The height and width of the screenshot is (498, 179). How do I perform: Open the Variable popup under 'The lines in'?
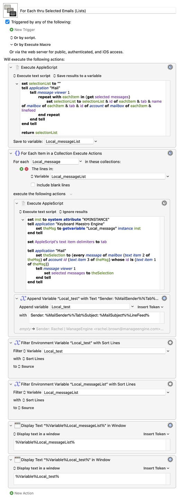tap(40, 176)
